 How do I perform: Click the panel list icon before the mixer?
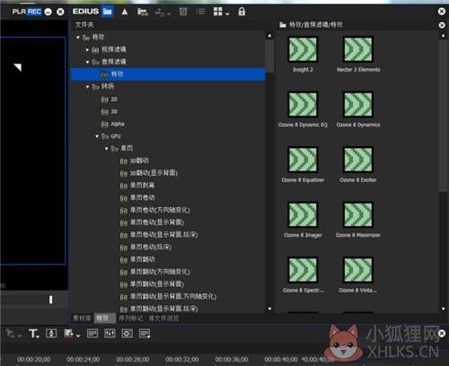click(92, 333)
